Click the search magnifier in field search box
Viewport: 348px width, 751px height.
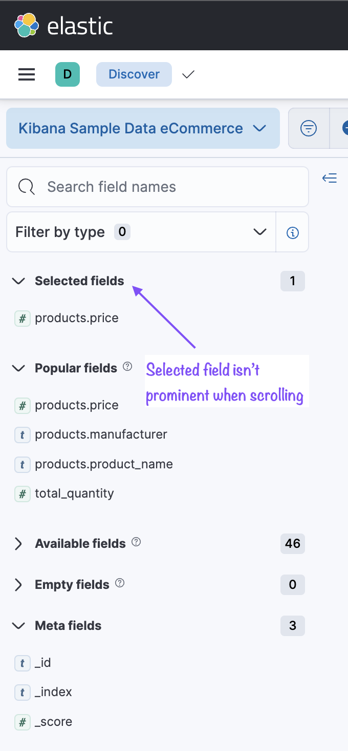point(26,187)
